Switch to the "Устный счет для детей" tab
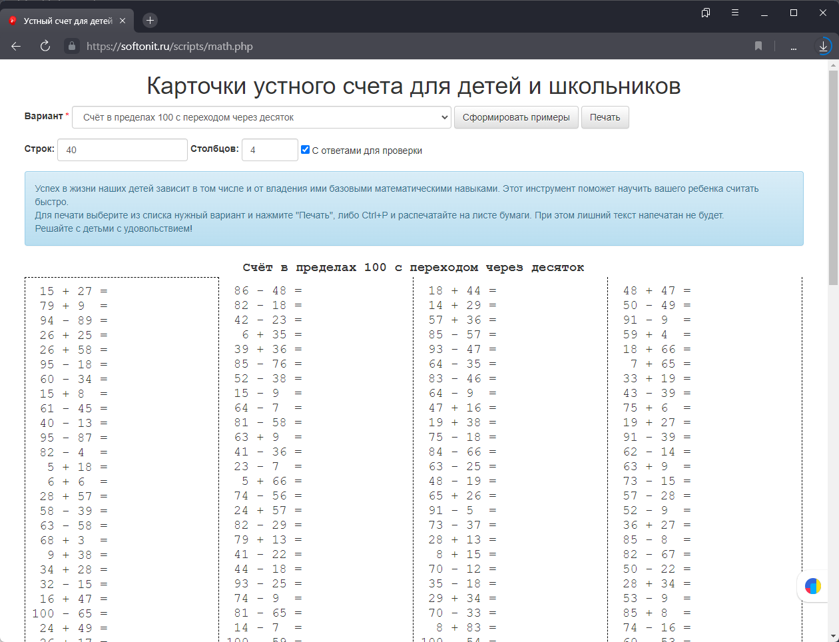This screenshot has height=642, width=839. pyautogui.click(x=67, y=21)
